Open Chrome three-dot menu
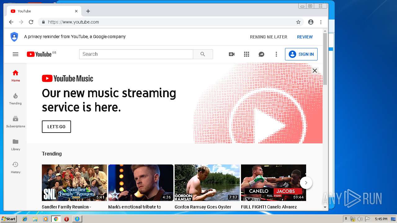Image resolution: width=397 pixels, height=223 pixels. 321,22
